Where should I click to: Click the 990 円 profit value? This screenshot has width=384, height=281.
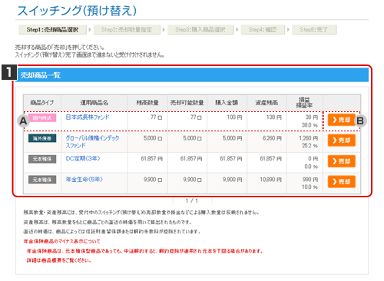coord(310,180)
